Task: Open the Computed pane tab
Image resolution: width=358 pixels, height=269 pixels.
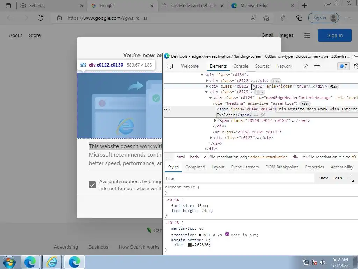Action: [x=195, y=167]
